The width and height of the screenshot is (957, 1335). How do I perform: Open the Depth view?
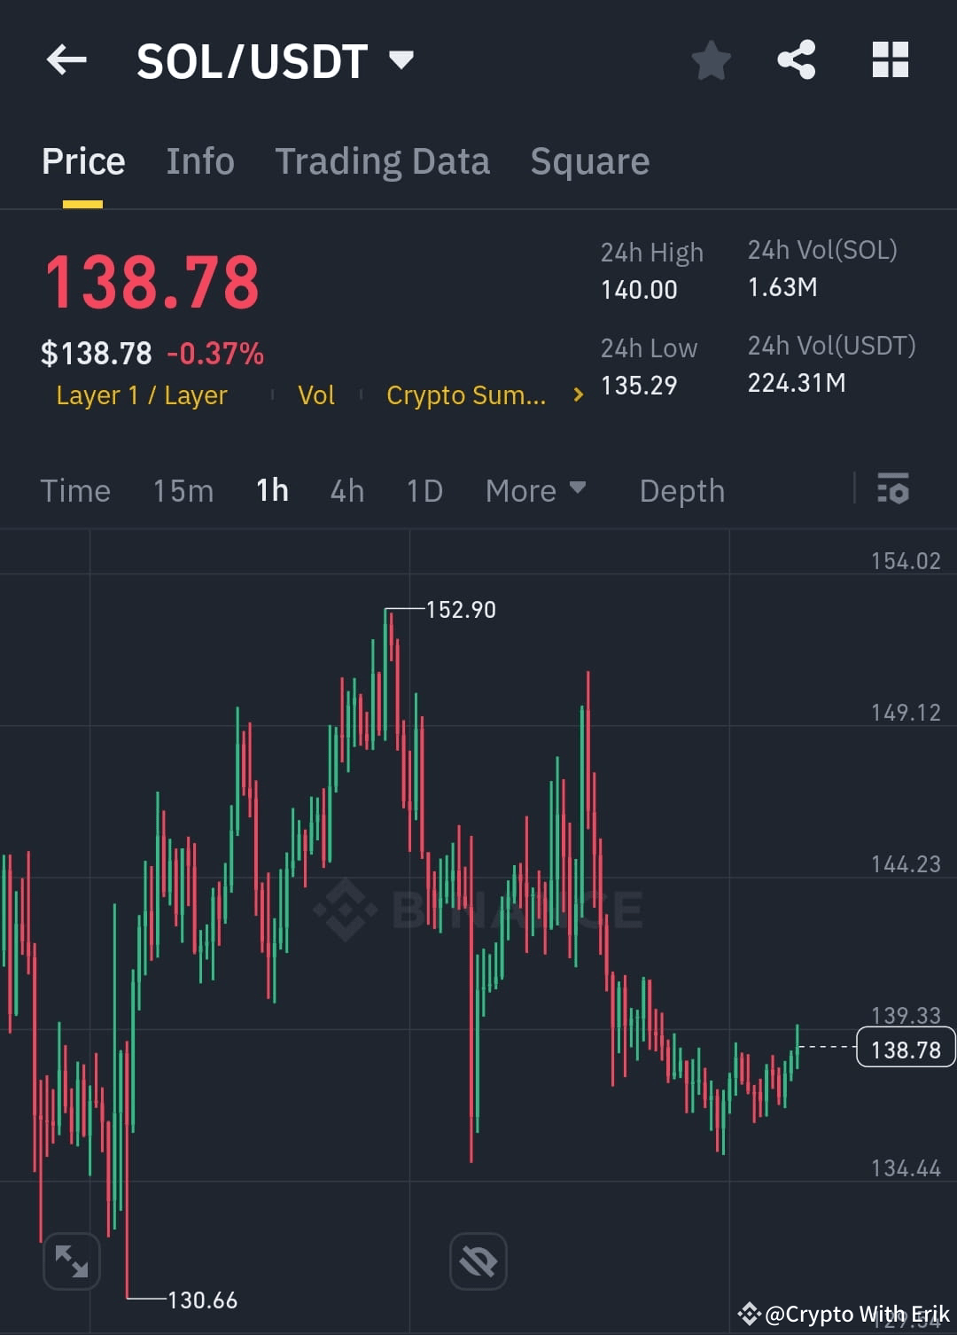[x=681, y=490]
